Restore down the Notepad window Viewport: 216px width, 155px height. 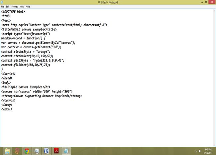tap(206, 2)
